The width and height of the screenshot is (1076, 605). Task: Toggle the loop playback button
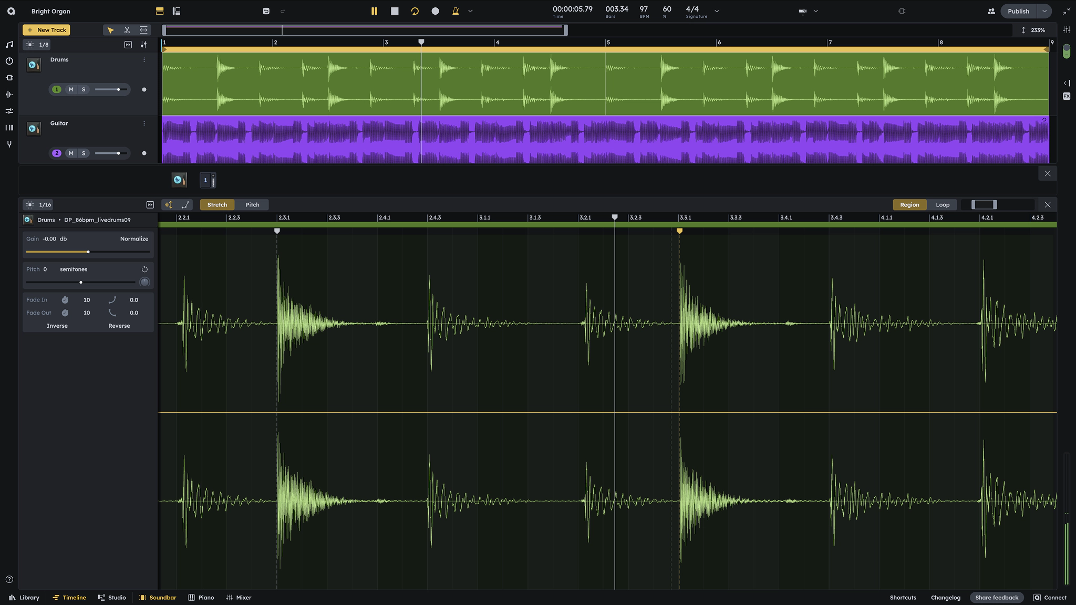click(415, 11)
